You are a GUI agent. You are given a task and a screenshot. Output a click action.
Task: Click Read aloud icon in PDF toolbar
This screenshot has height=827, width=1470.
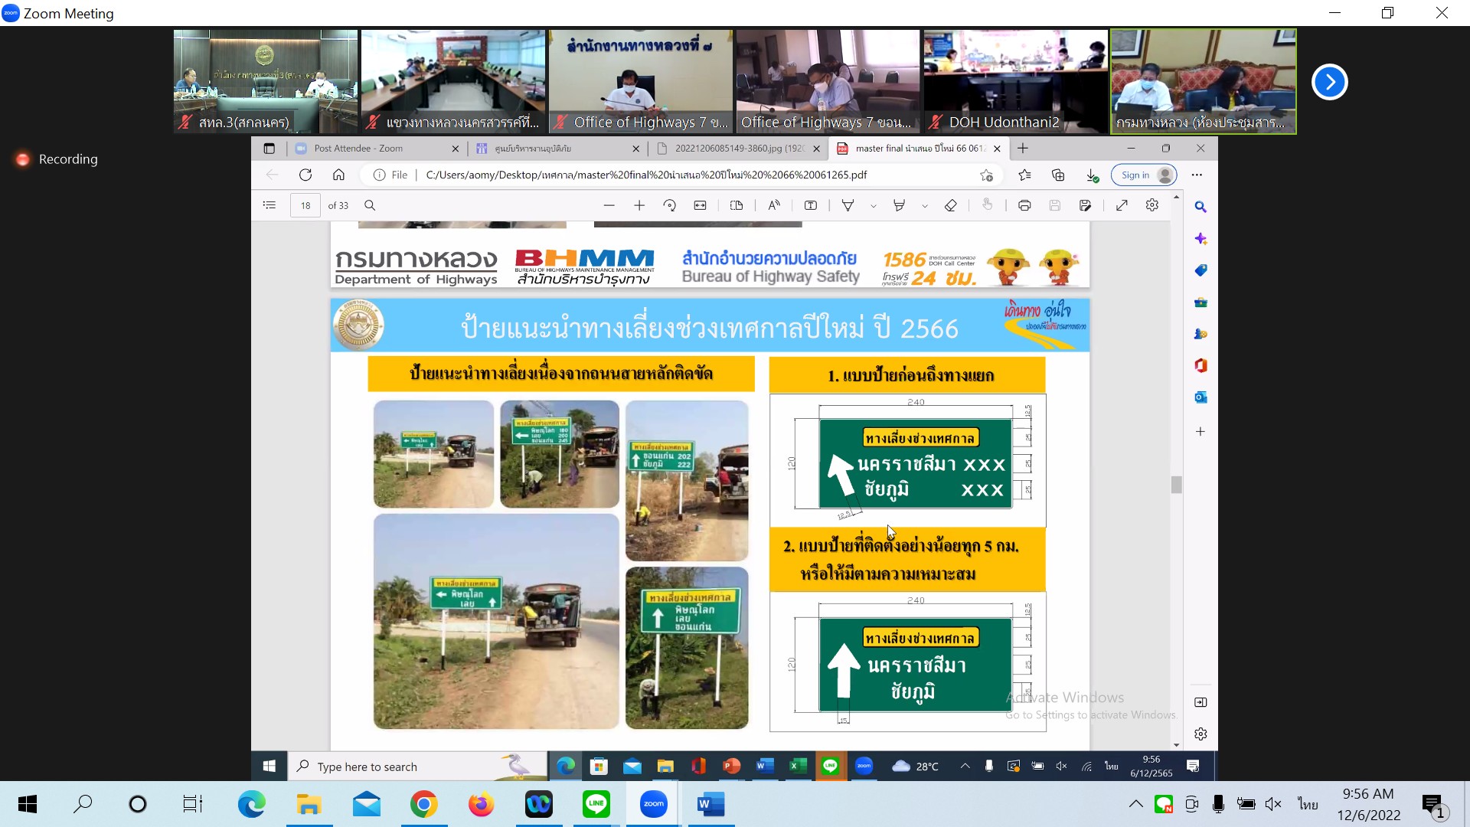tap(774, 205)
